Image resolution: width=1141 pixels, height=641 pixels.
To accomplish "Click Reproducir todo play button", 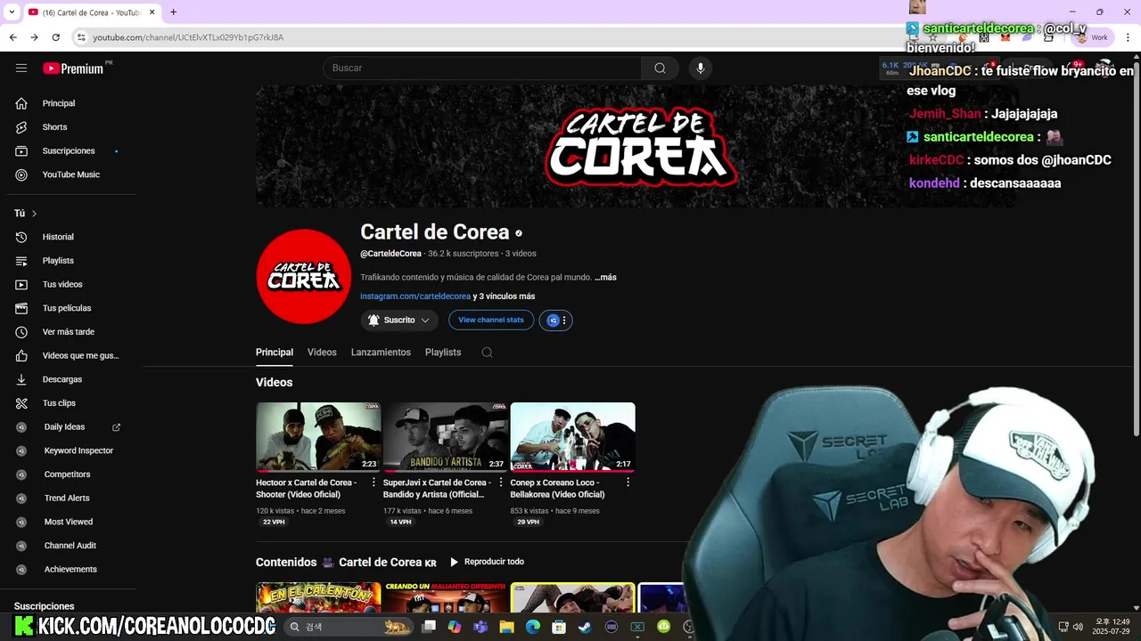I will 487,563.
